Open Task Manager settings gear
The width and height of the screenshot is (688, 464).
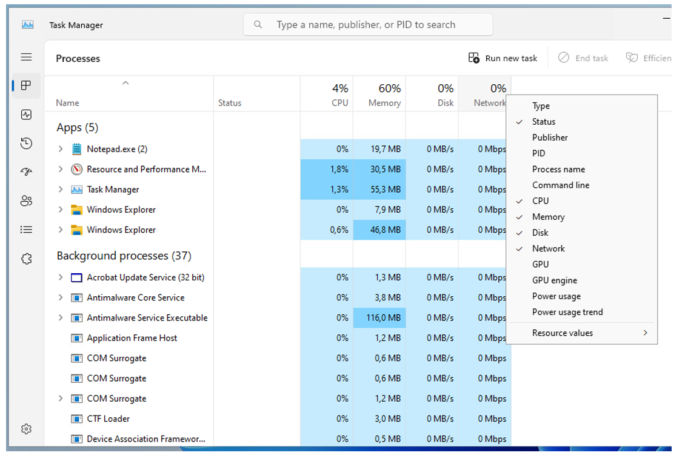point(26,429)
